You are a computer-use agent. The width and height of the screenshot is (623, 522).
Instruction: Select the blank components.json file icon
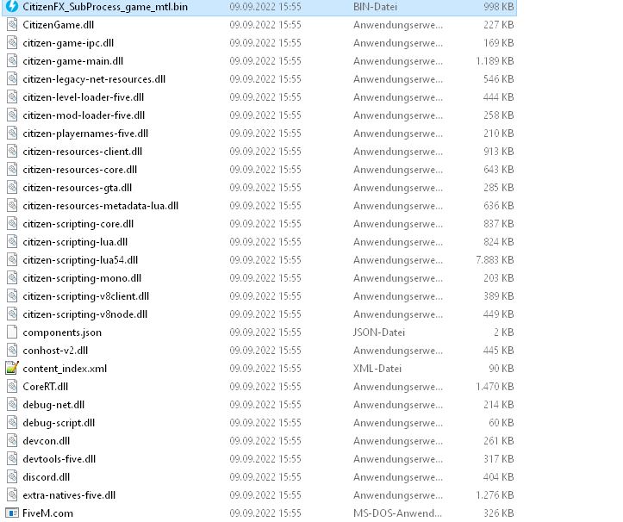pos(12,332)
